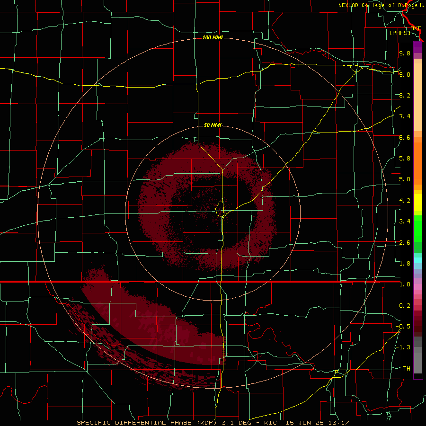Click the Specific Differential Phase KICT caption

pos(213,423)
